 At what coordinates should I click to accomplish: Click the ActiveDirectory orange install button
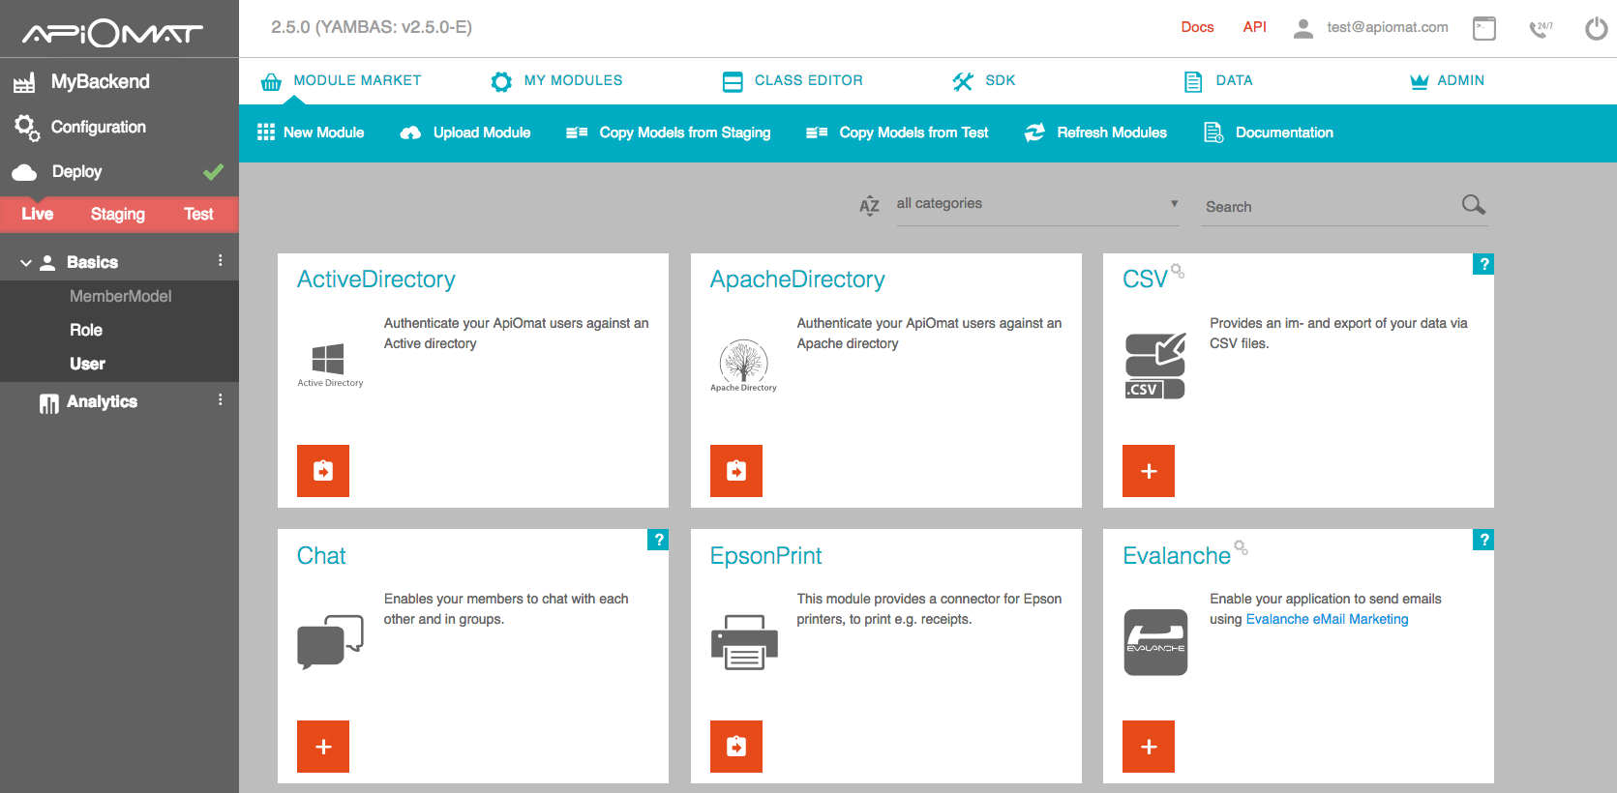click(x=323, y=471)
